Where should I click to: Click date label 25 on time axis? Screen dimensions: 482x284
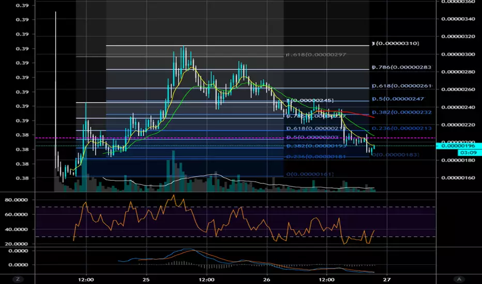tap(146, 279)
